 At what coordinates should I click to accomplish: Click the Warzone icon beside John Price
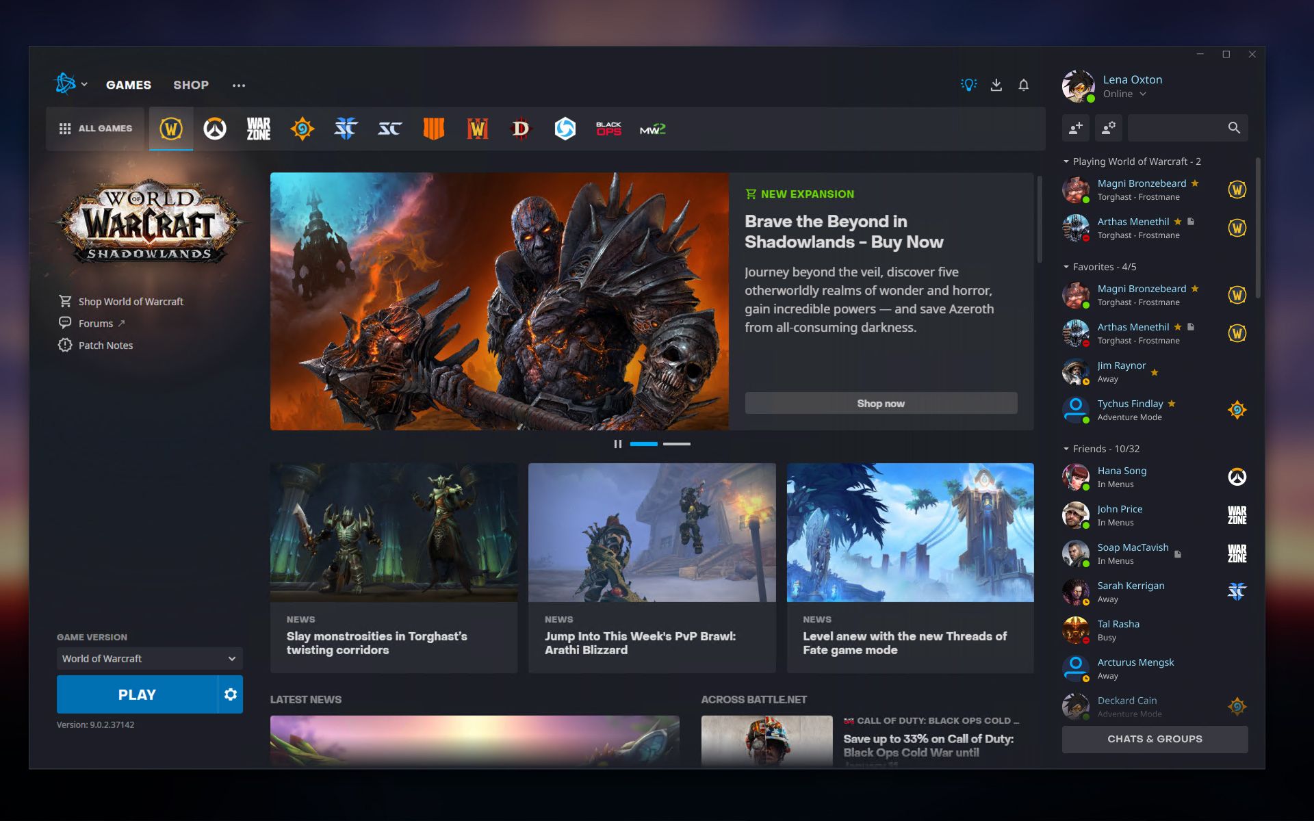(1237, 515)
